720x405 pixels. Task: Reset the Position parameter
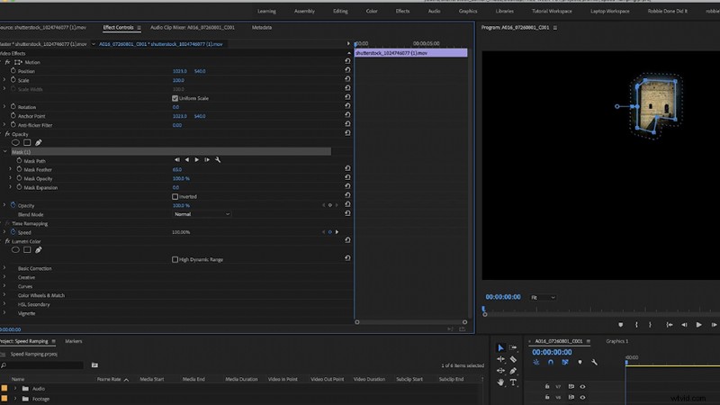(347, 70)
